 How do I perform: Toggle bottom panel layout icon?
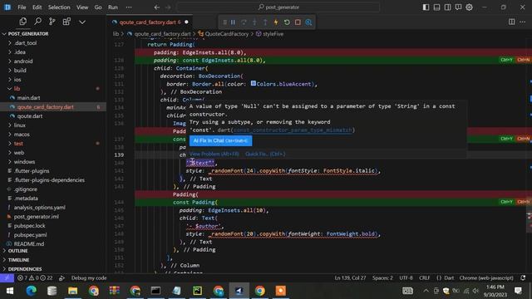pos(436,7)
